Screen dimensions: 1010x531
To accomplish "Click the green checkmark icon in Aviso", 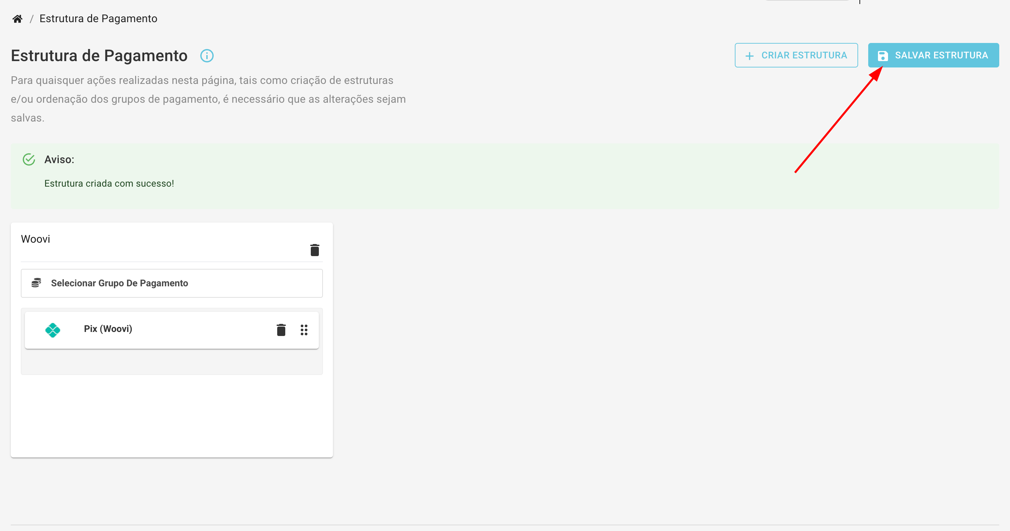I will tap(29, 159).
